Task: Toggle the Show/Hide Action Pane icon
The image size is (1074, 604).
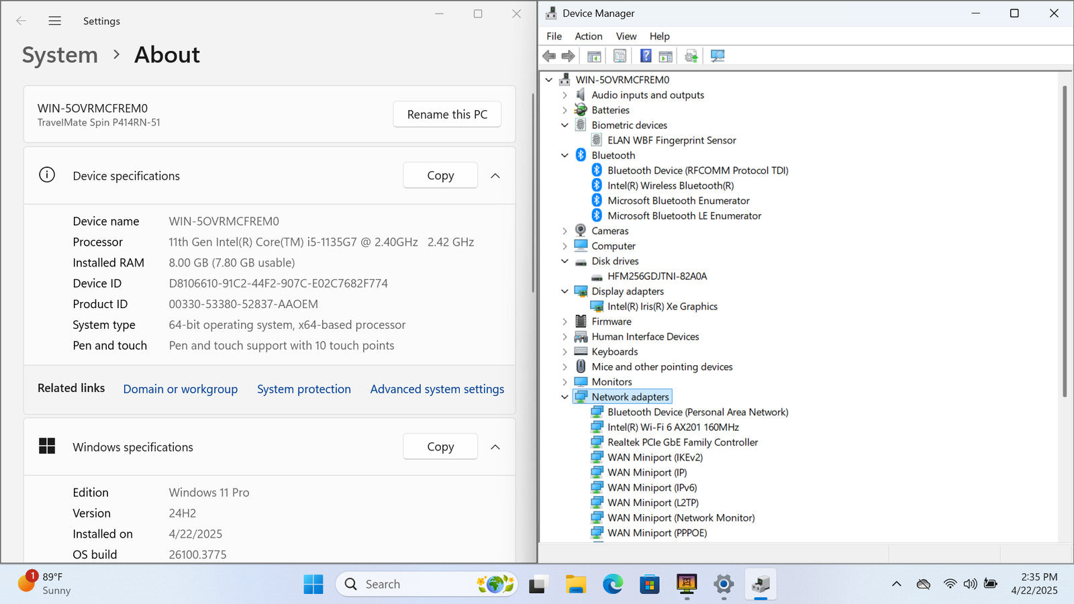Action: pyautogui.click(x=665, y=56)
